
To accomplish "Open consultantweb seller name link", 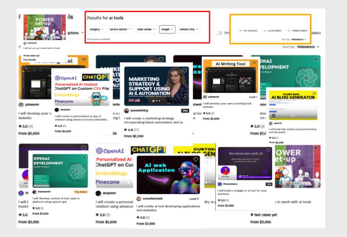I will [x=152, y=198].
